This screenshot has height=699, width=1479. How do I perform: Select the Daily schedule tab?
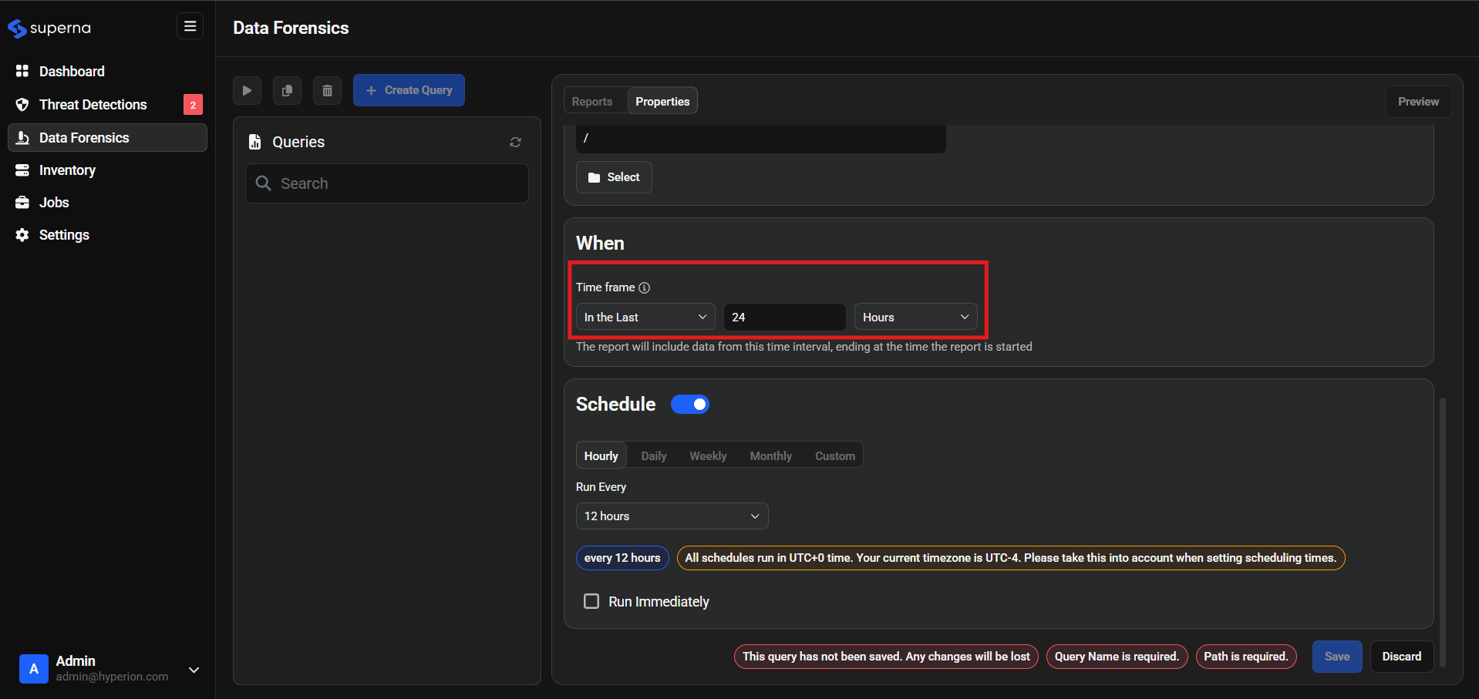(654, 455)
